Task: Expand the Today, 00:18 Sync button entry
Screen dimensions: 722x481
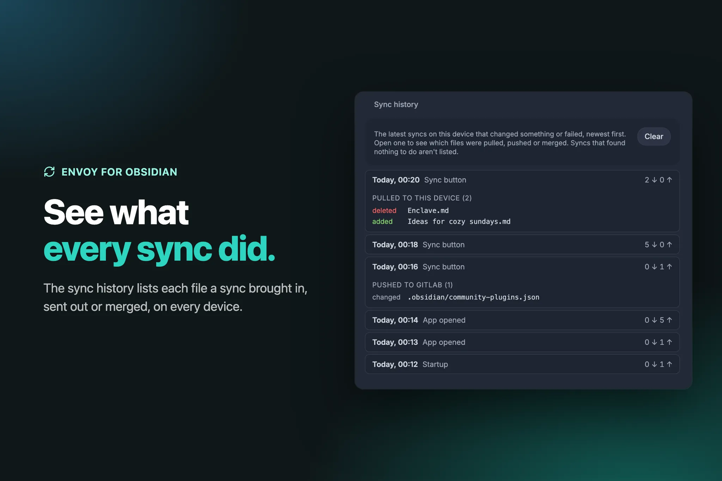Action: pos(522,245)
